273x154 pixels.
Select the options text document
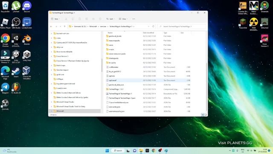click(x=112, y=76)
